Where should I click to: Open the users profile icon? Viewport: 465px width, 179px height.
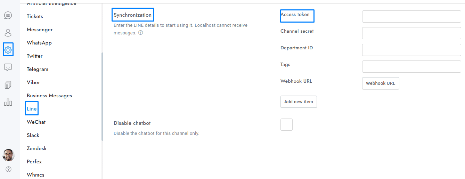[8, 33]
